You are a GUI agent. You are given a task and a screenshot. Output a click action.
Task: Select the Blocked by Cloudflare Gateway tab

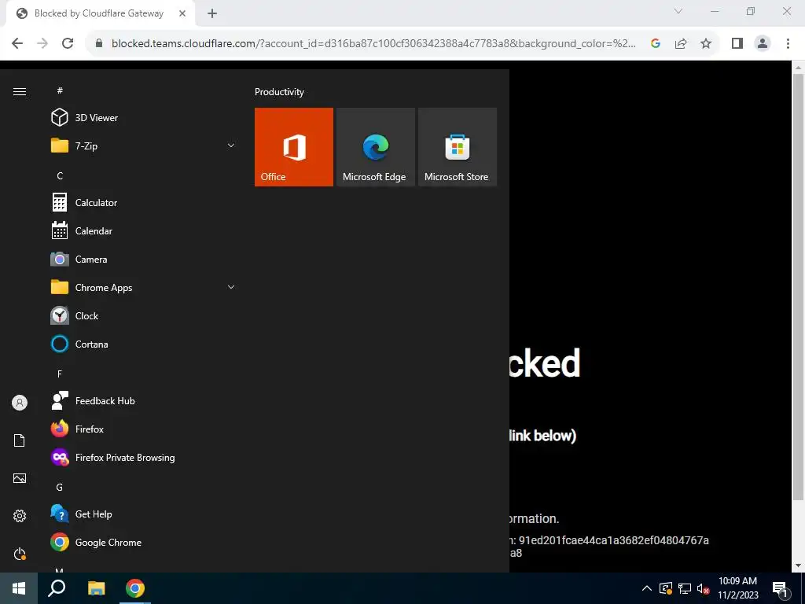(x=100, y=13)
